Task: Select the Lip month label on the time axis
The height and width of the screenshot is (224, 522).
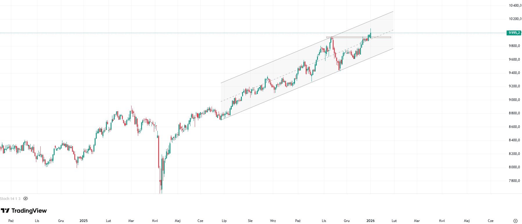Action: pyautogui.click(x=224, y=221)
